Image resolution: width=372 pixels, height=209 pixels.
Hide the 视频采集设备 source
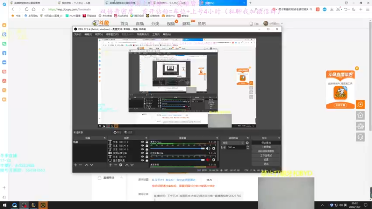click(x=142, y=153)
